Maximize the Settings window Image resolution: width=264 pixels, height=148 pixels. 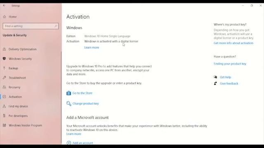click(x=252, y=5)
